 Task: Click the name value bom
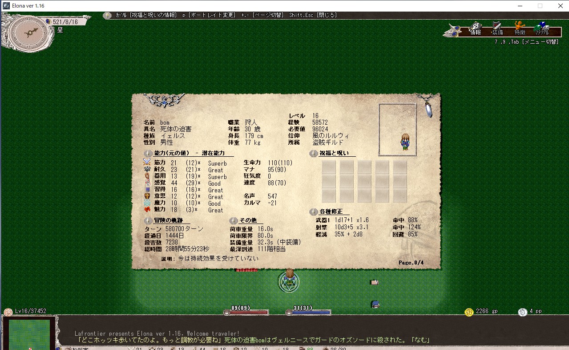165,122
